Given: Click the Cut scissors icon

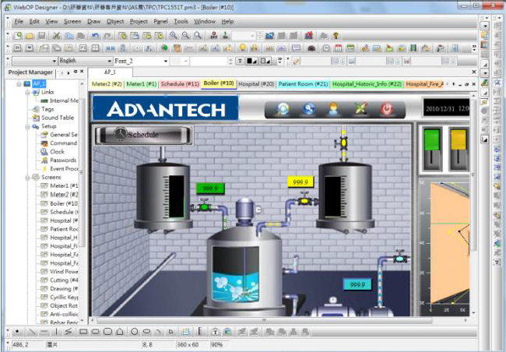Looking at the screenshot, I should point(57,36).
